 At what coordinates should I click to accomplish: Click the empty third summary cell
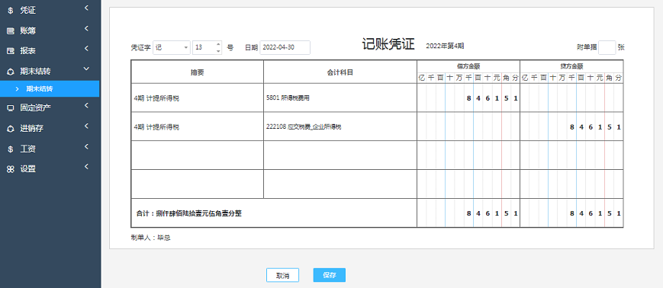point(198,155)
